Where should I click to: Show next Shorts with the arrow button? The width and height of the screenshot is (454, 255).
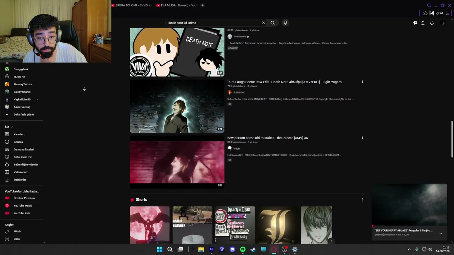point(331,241)
